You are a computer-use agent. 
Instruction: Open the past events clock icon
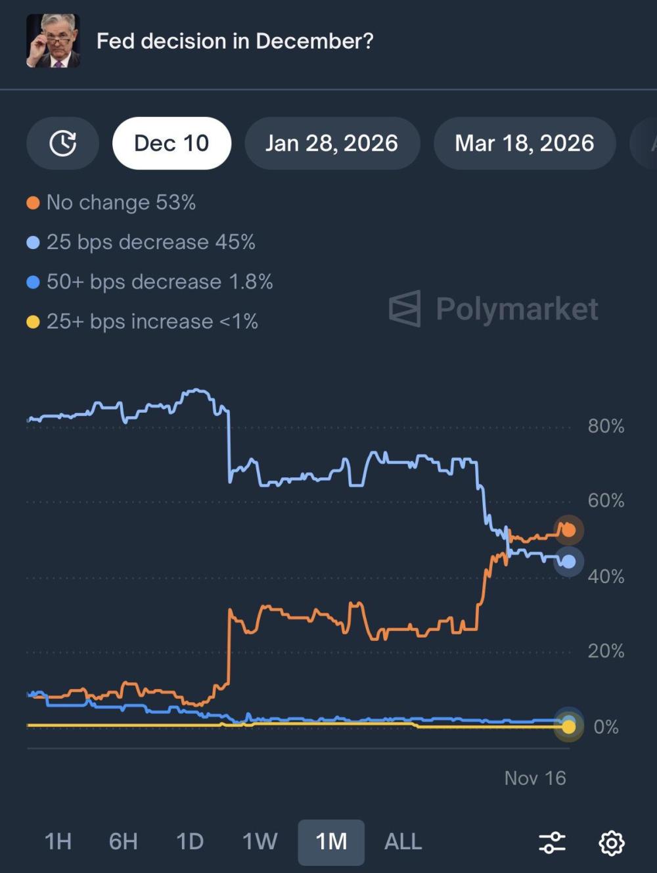(63, 143)
